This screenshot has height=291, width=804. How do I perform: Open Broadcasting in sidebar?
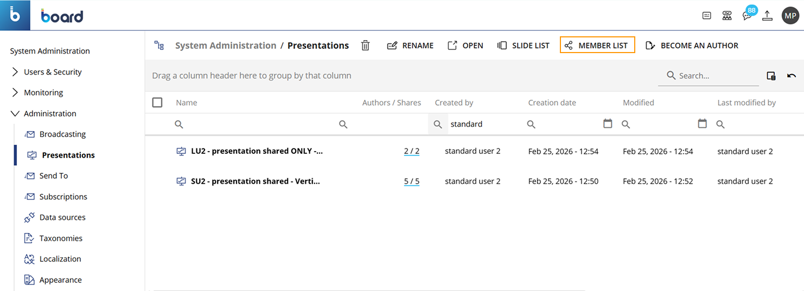click(x=62, y=134)
